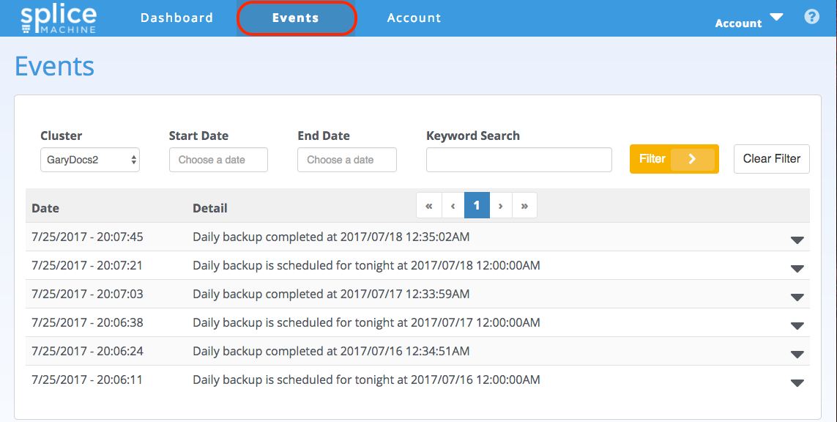Expand the 20:07:45 backup completed event
837x422 pixels.
tap(797, 240)
